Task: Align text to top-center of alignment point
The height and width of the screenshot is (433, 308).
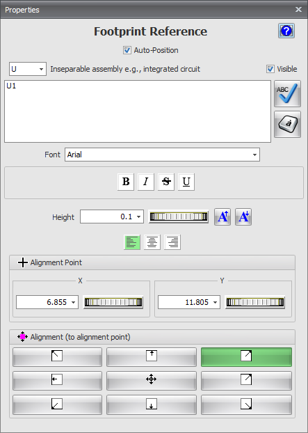Action: pyautogui.click(x=152, y=357)
